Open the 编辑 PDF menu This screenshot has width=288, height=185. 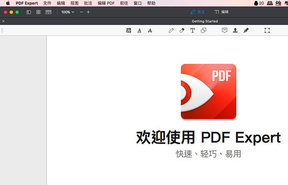pyautogui.click(x=106, y=3)
